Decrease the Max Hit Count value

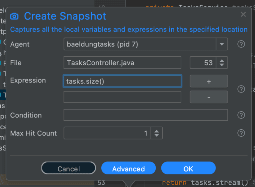click(x=156, y=136)
